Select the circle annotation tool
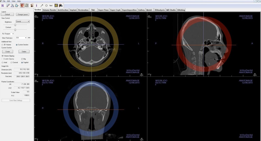The height and width of the screenshot is (141, 261). click(x=46, y=5)
